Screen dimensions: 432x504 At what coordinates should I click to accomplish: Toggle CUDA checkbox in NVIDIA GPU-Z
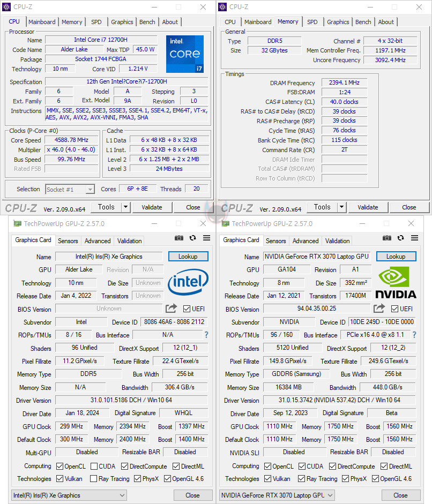pyautogui.click(x=302, y=466)
